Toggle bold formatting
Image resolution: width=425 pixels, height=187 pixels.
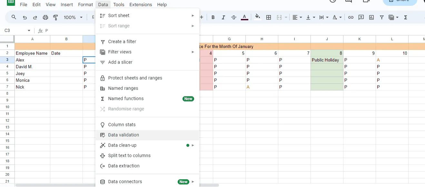point(213,17)
